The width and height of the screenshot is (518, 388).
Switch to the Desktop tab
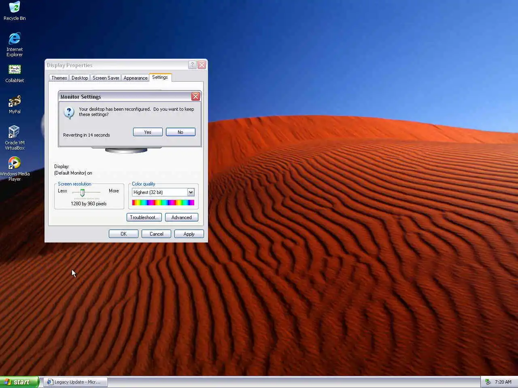click(80, 78)
